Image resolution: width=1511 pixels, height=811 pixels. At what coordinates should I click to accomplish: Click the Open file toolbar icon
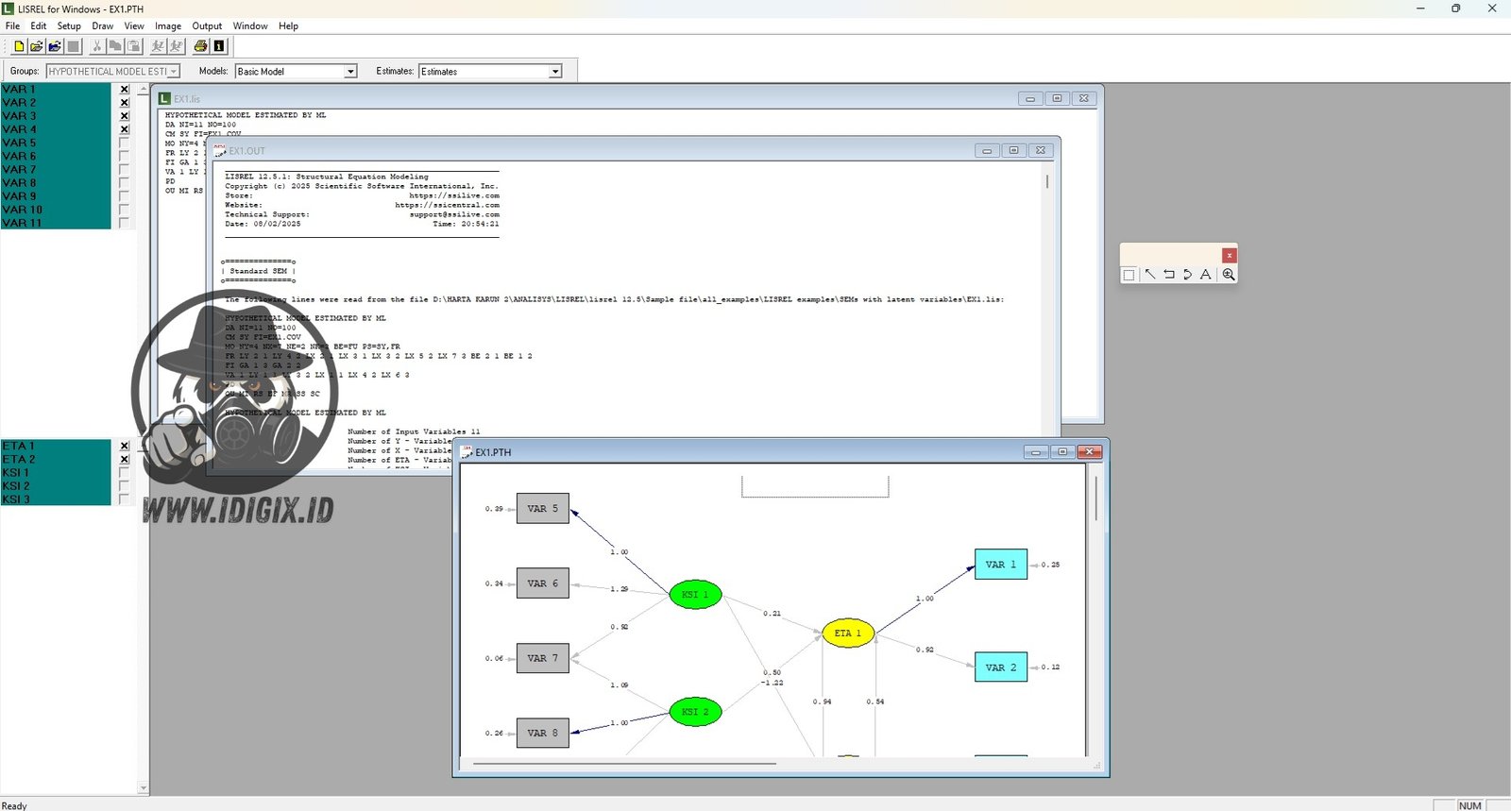[x=37, y=46]
